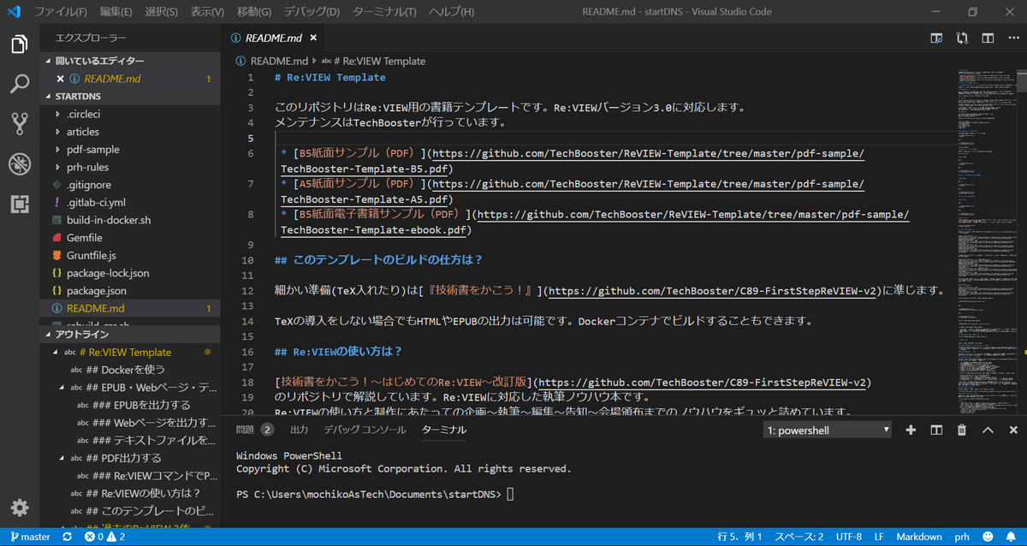Change language mode Markdown
Viewport: 1027px width, 546px height.
coord(919,537)
